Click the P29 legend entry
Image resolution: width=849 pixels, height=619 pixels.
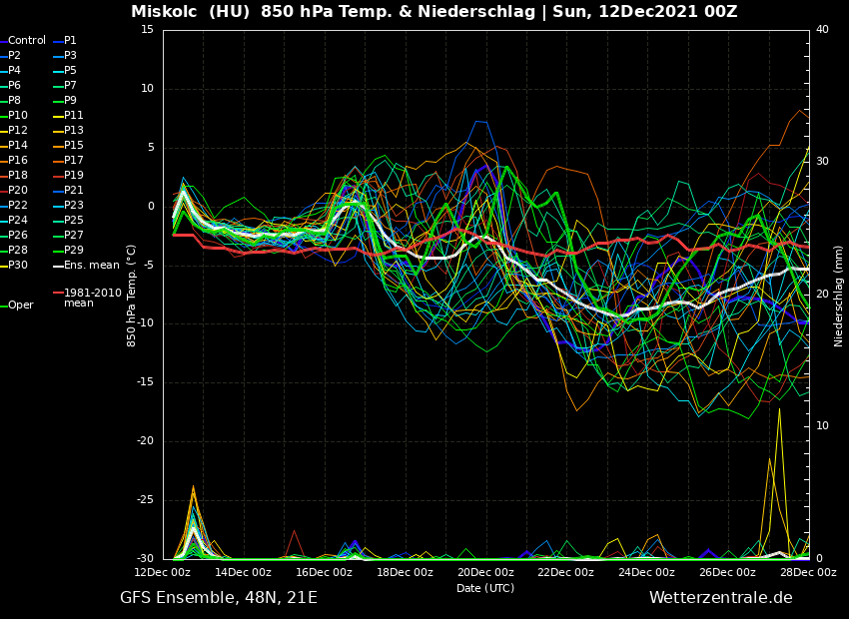(x=74, y=251)
